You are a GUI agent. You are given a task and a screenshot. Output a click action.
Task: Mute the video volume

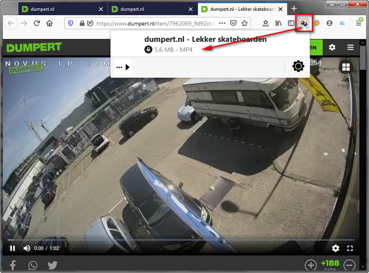coord(27,248)
